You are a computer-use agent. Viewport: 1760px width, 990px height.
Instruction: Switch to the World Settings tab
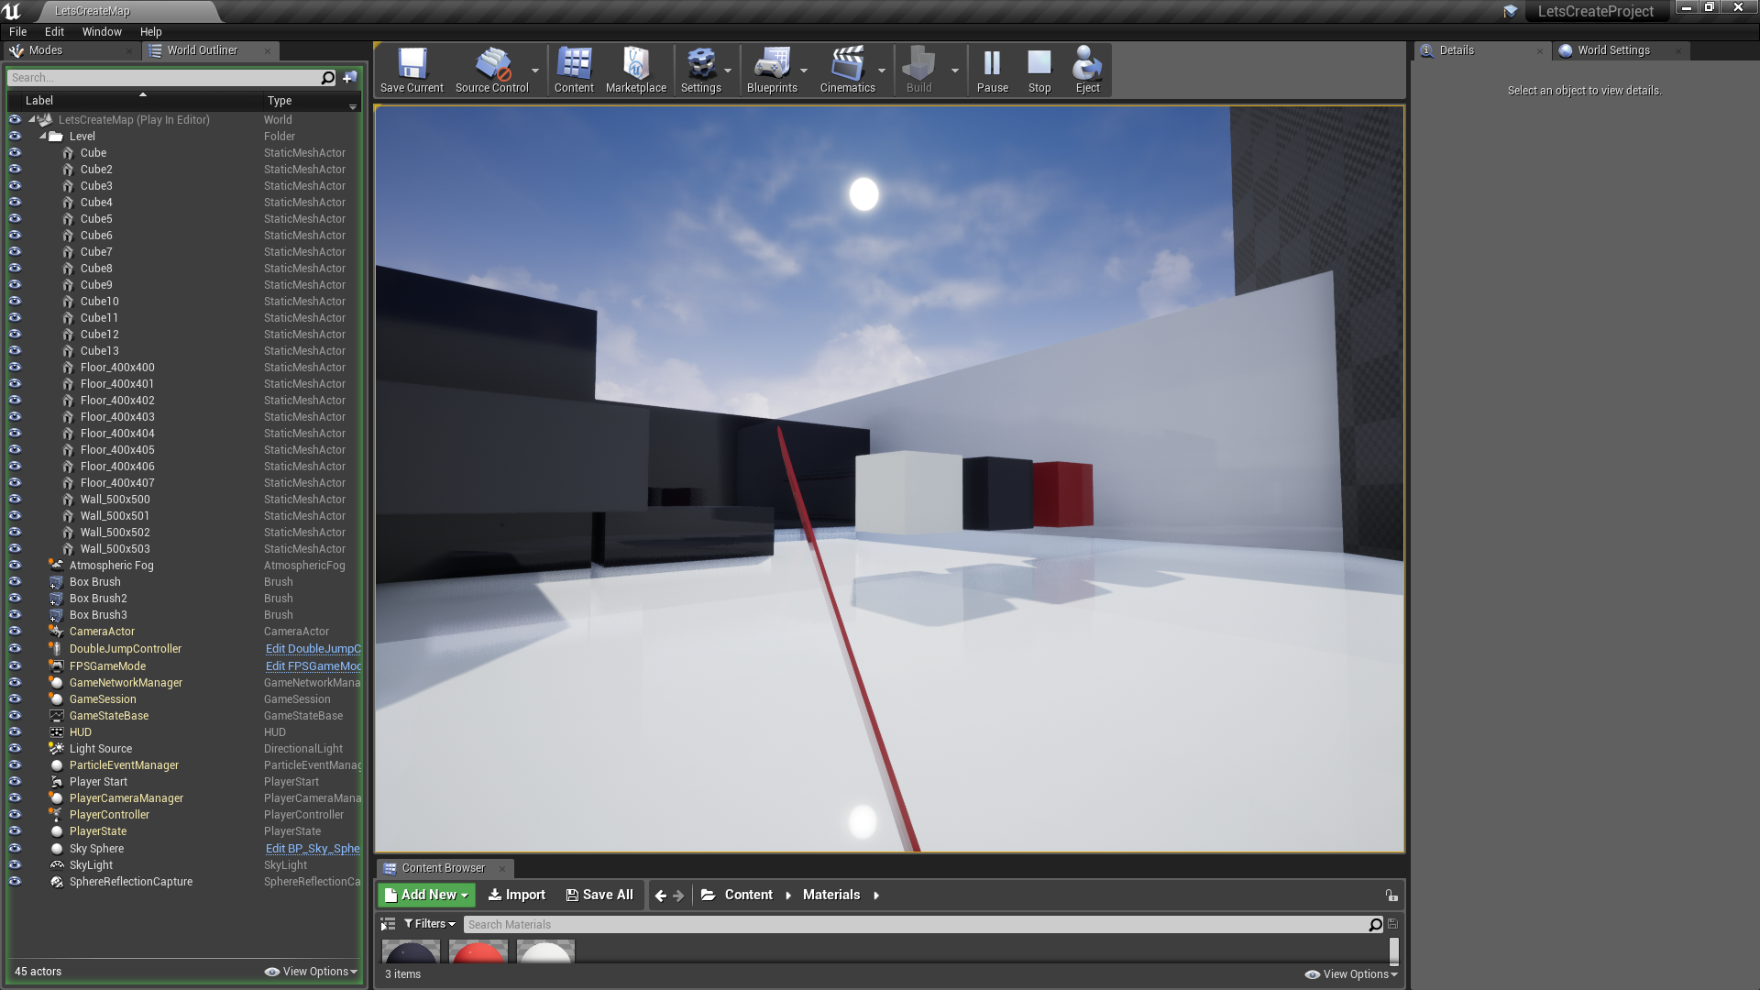coord(1621,50)
